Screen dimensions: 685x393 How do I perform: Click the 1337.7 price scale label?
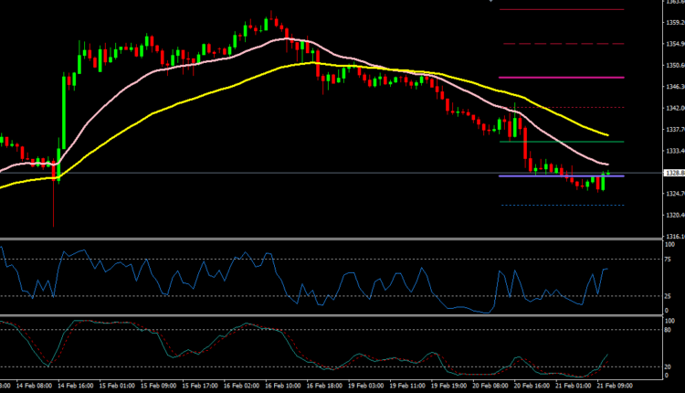[672, 130]
